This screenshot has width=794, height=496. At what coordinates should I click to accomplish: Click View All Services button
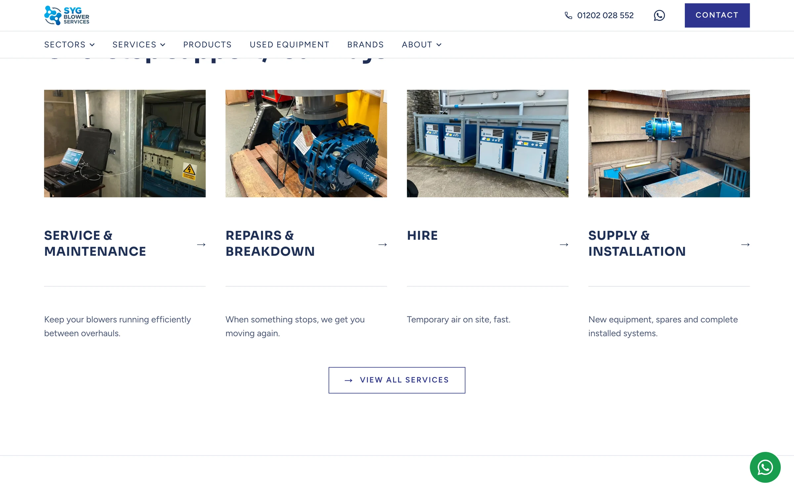click(397, 380)
